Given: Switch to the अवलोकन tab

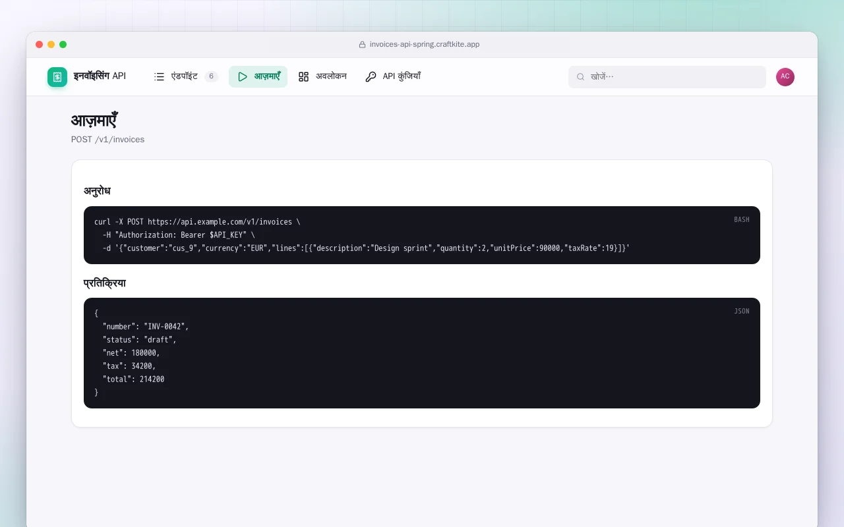Looking at the screenshot, I should [x=322, y=76].
